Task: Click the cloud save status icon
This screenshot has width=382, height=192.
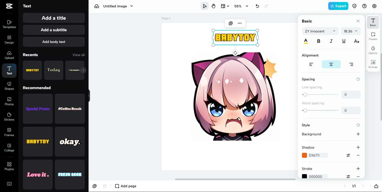Action: (97, 6)
